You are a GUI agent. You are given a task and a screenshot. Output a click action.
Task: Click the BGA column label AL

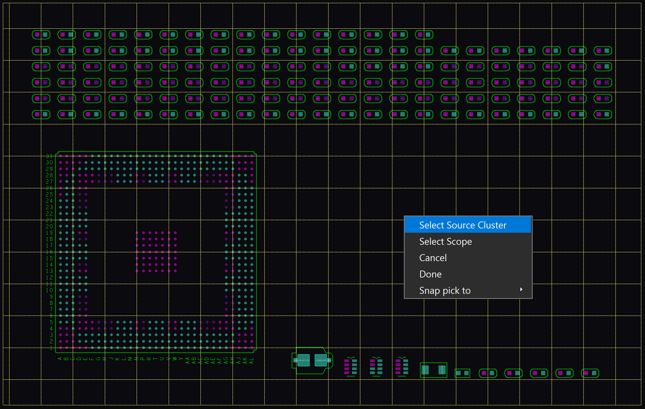251,361
